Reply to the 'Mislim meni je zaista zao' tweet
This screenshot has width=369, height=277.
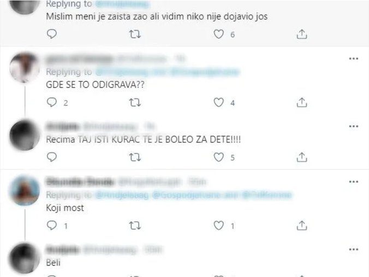[52, 34]
